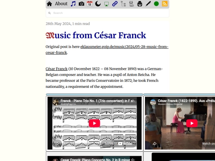Click the 28th May 2024 date text
The image size is (215, 161).
59,24
